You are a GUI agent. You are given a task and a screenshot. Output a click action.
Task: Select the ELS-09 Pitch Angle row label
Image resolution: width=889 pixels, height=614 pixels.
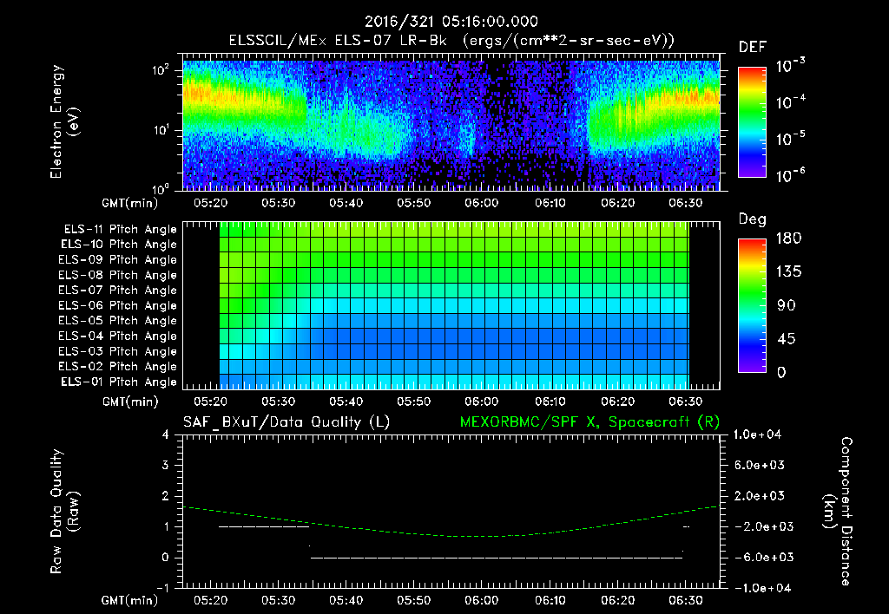click(118, 260)
